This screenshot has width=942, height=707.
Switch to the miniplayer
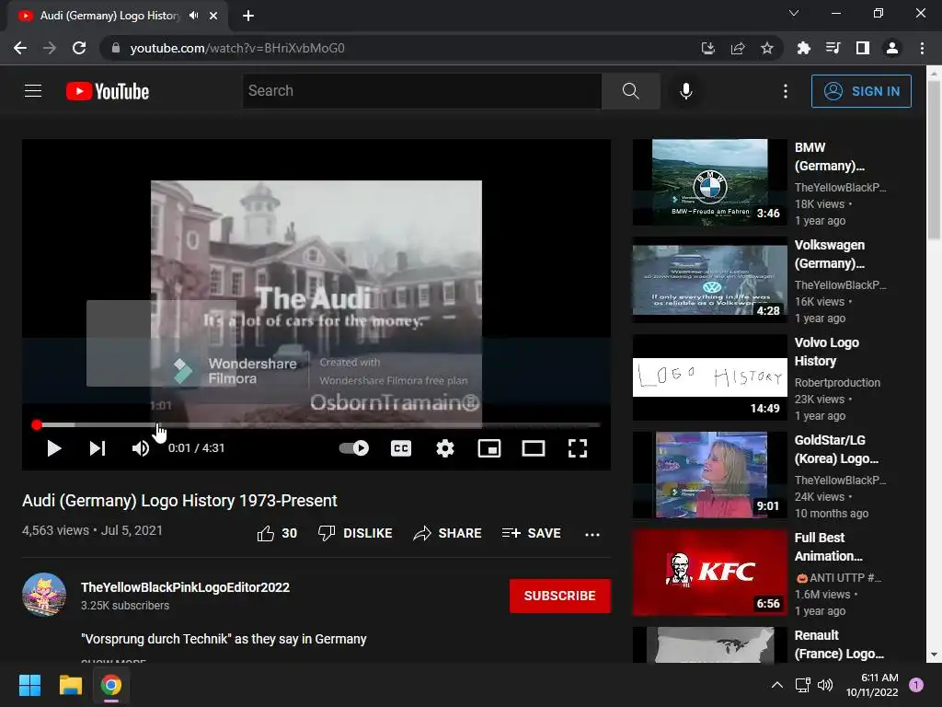coord(489,448)
